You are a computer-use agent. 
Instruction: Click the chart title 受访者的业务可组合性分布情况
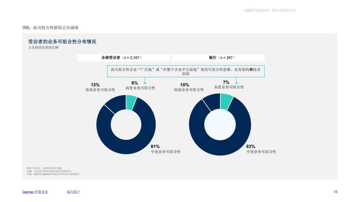click(62, 42)
